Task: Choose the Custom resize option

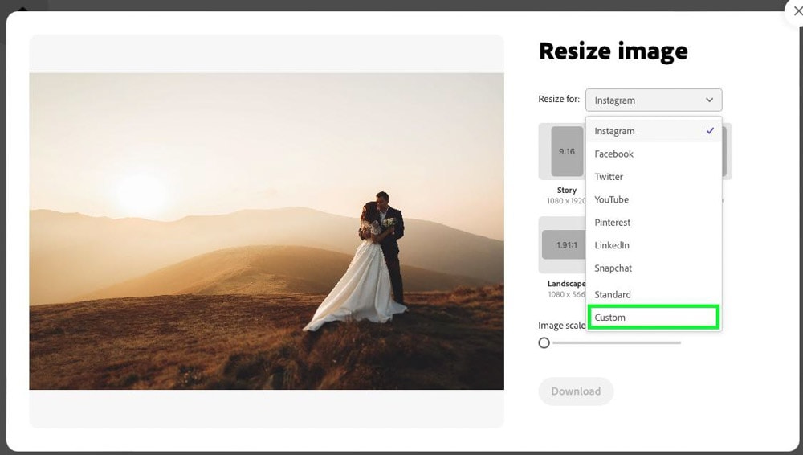Action: (654, 317)
